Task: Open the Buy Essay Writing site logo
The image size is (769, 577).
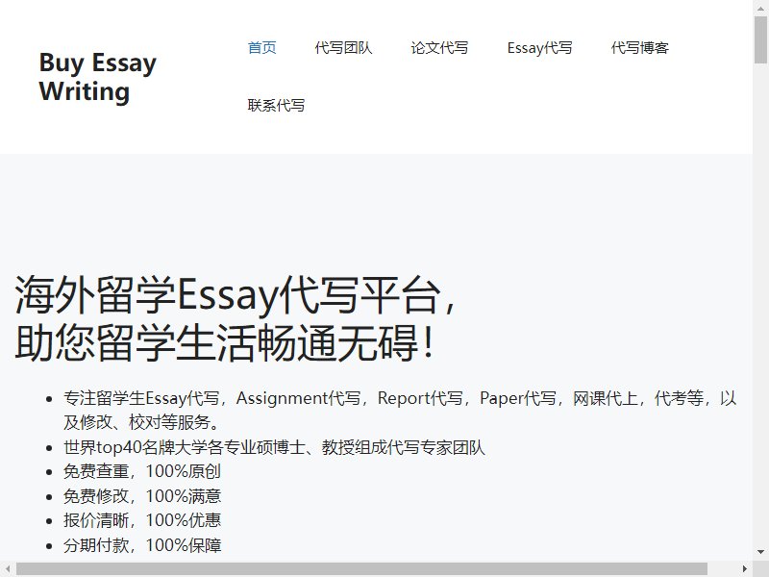Action: pos(98,77)
